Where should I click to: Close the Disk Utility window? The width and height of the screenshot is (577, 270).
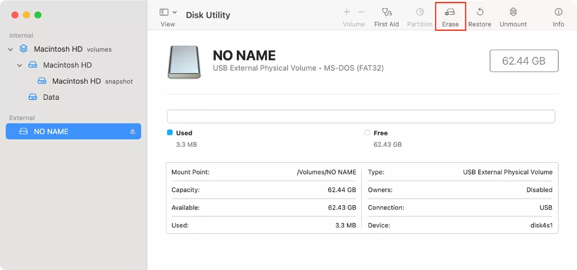[15, 15]
